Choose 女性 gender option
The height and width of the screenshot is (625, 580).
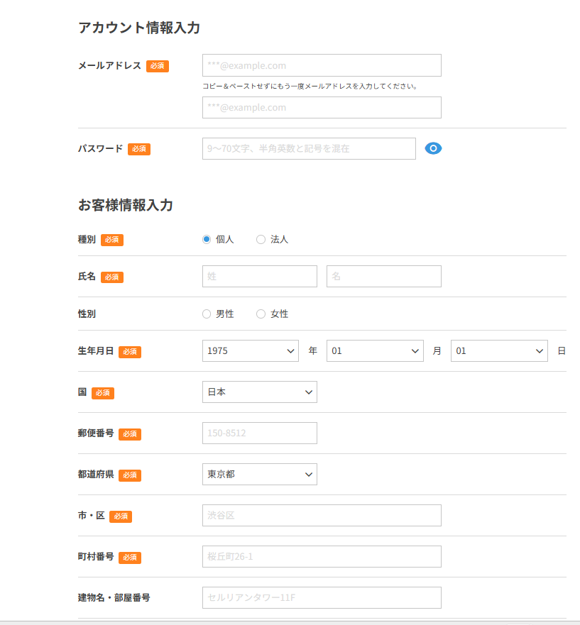[x=261, y=314]
